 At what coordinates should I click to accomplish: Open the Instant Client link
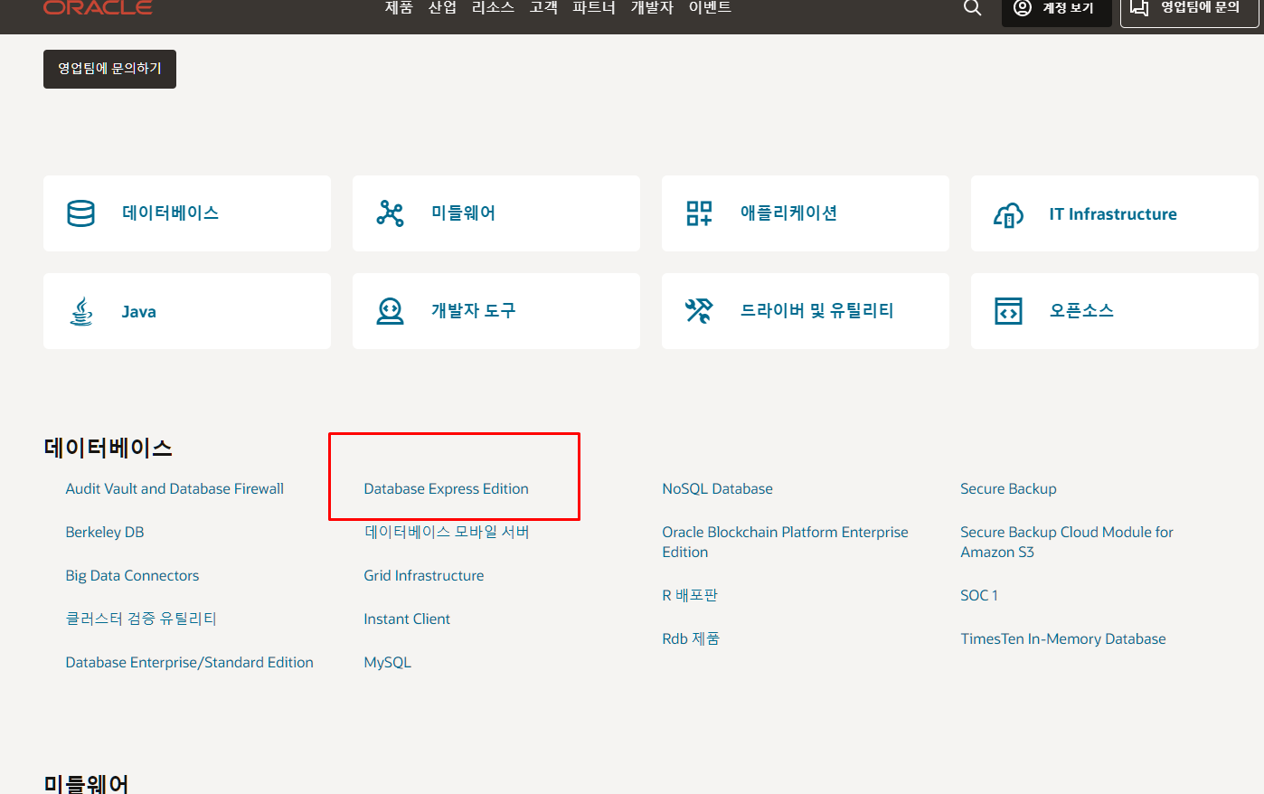tap(407, 619)
